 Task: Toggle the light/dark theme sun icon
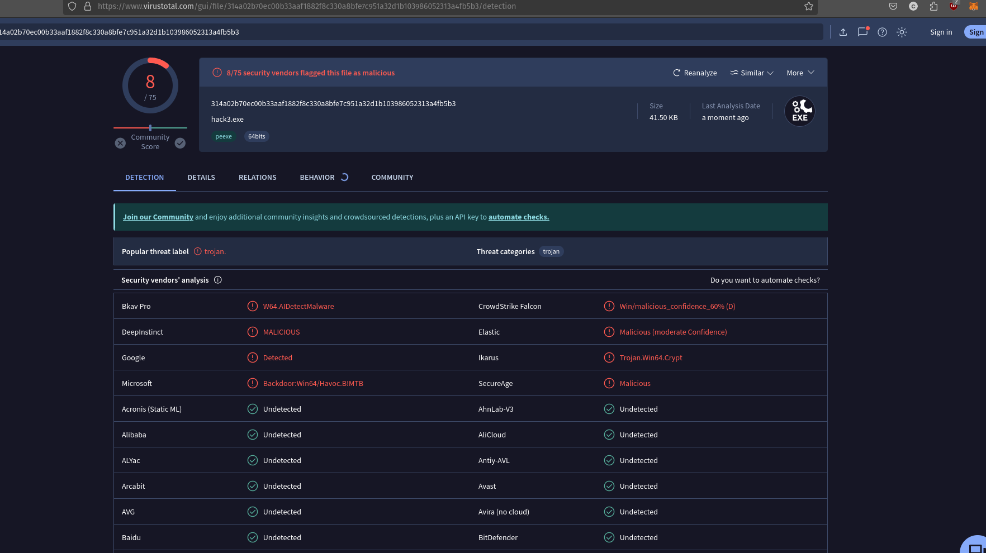click(x=902, y=32)
